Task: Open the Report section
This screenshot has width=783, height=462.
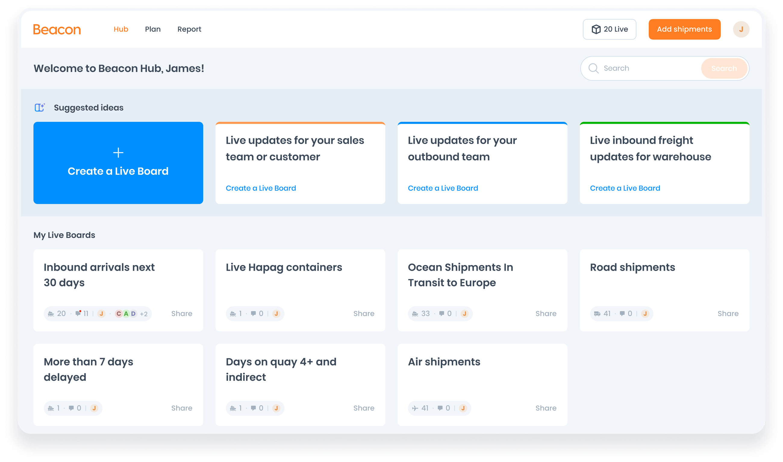Action: point(189,29)
